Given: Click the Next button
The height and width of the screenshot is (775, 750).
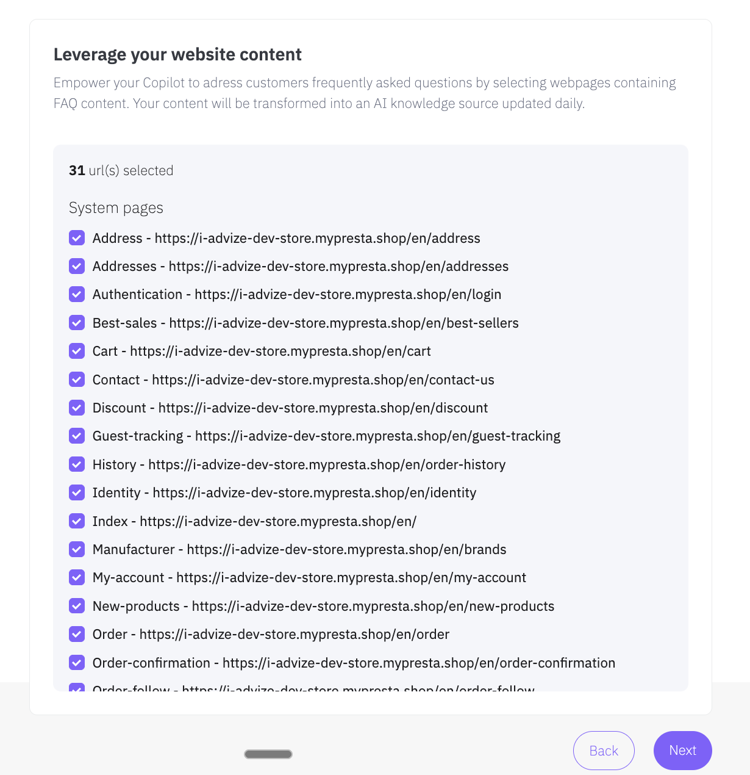Looking at the screenshot, I should click(682, 751).
